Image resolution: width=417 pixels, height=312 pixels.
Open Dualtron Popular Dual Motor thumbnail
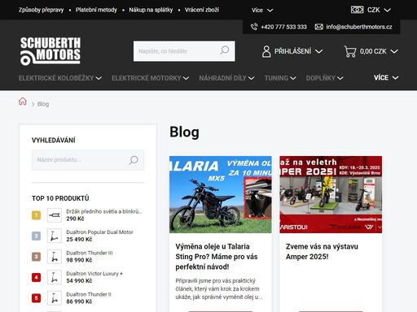click(55, 236)
